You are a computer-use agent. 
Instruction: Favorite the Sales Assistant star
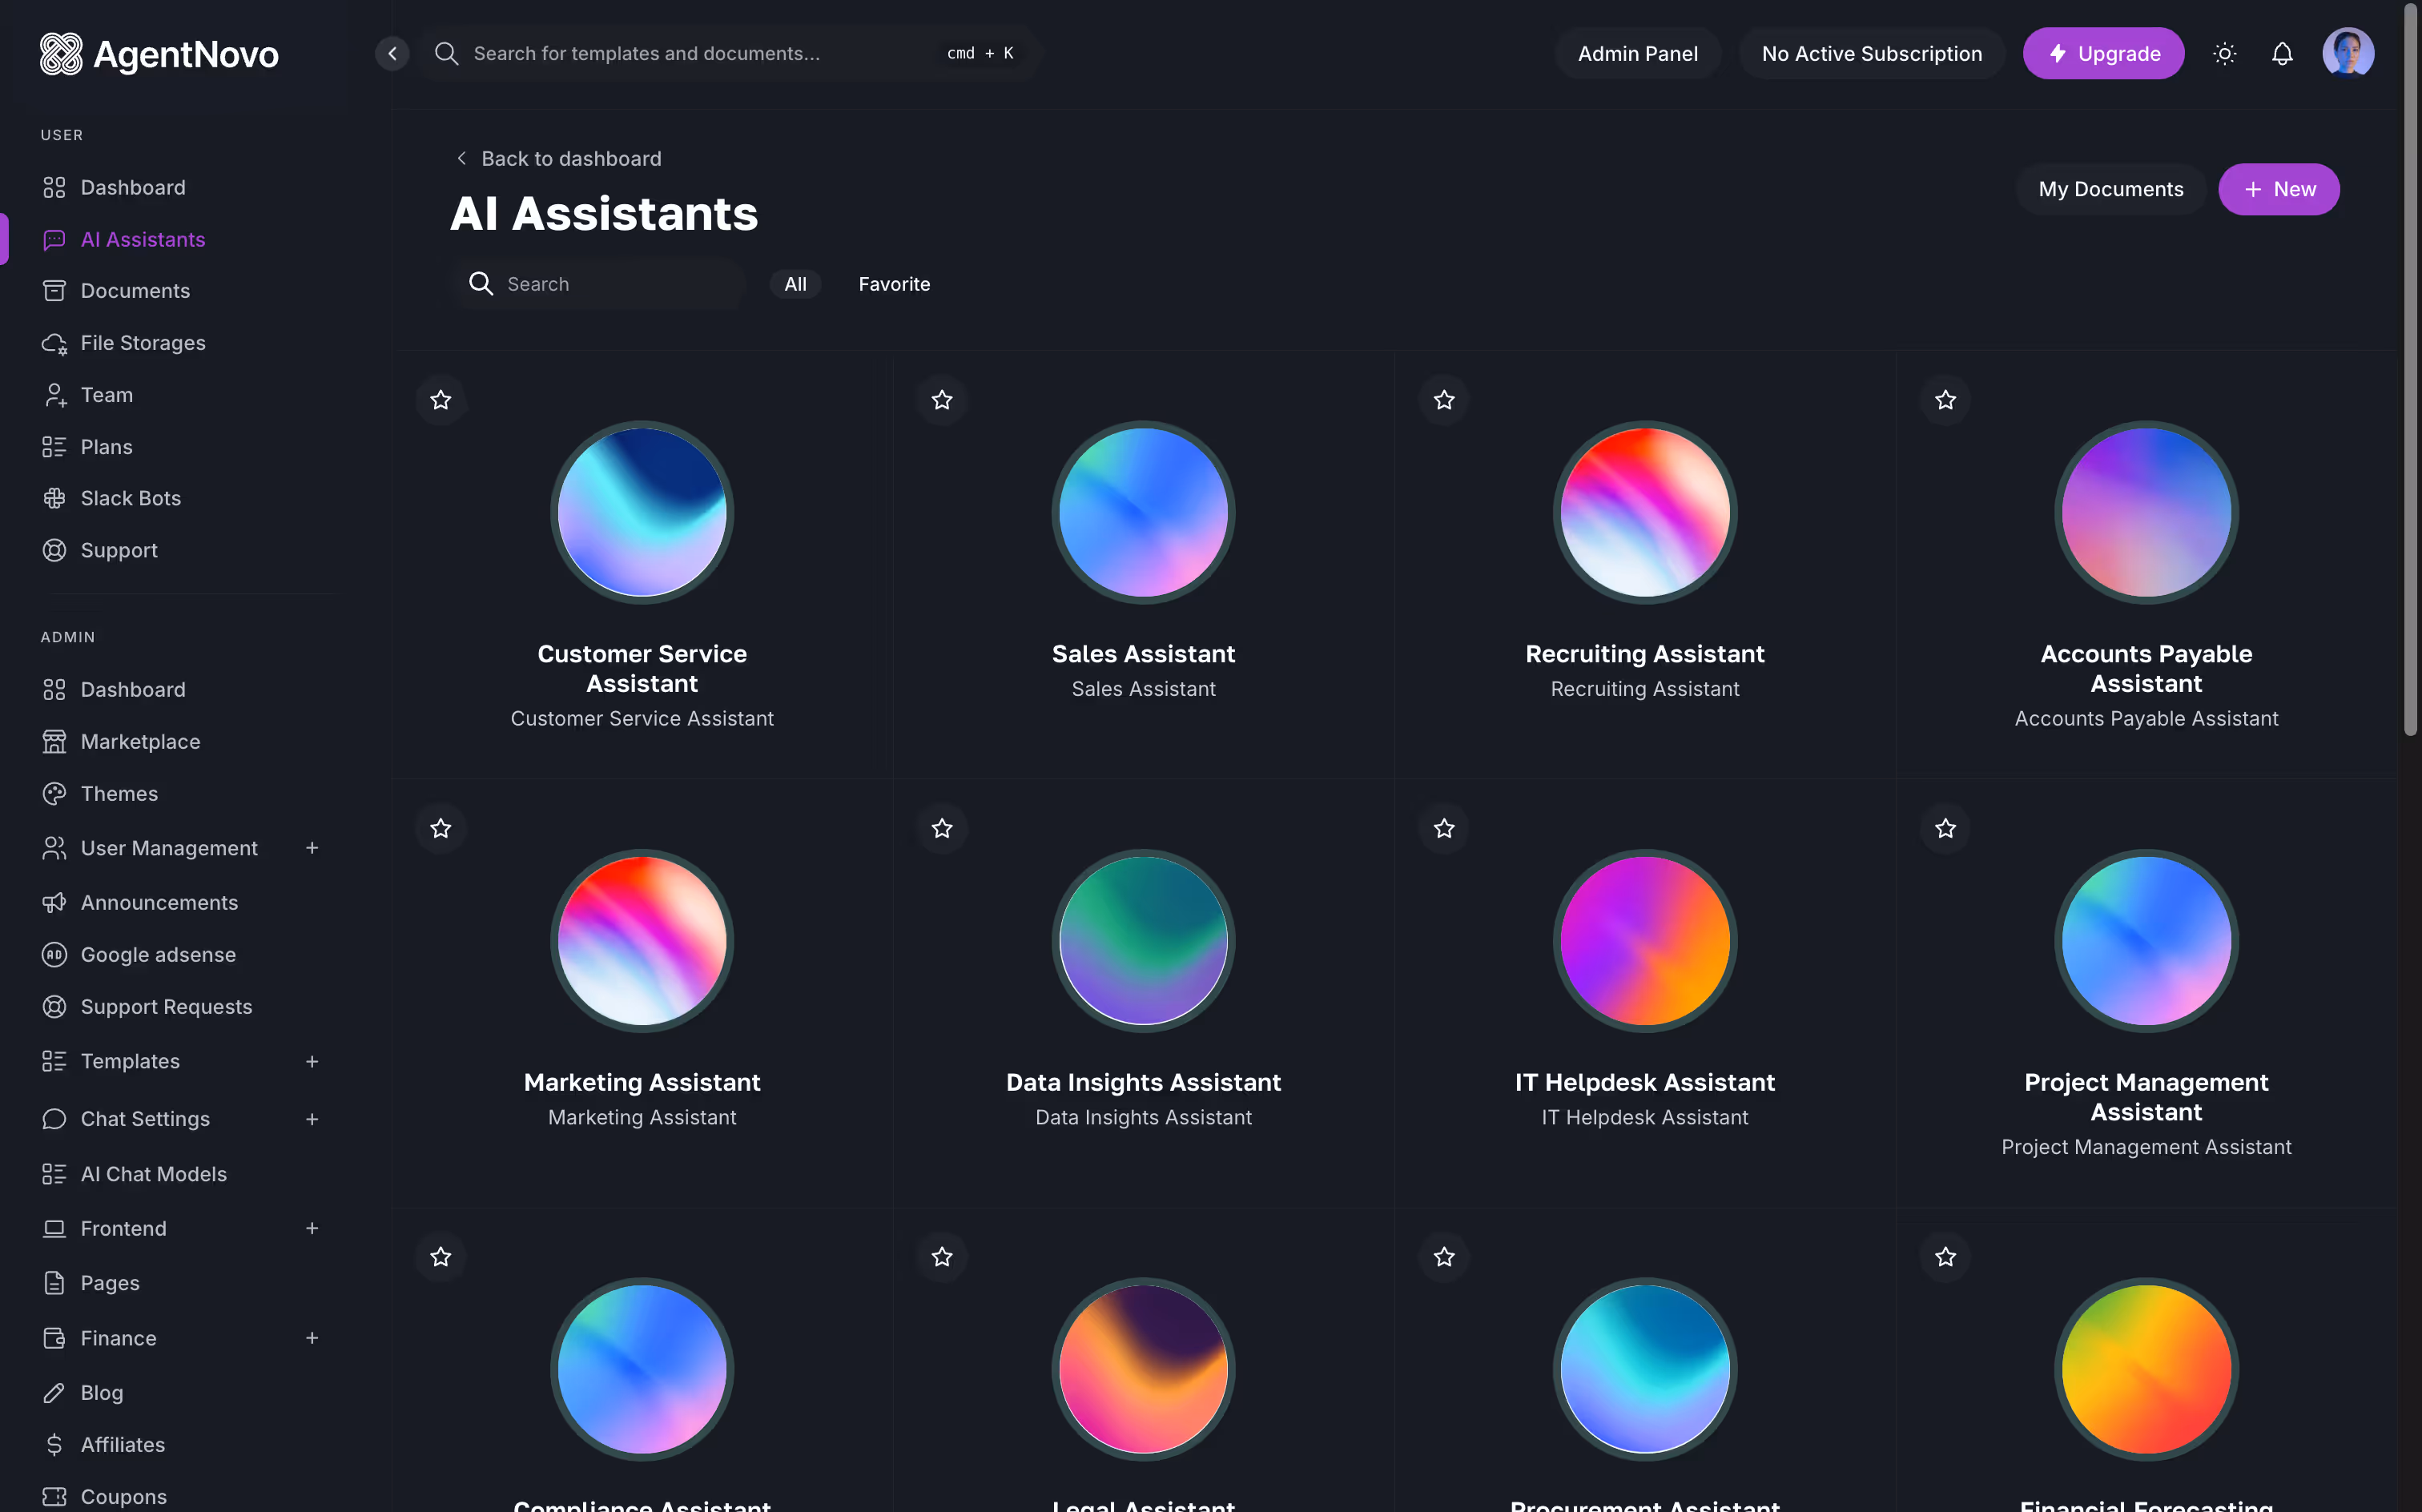click(x=942, y=400)
